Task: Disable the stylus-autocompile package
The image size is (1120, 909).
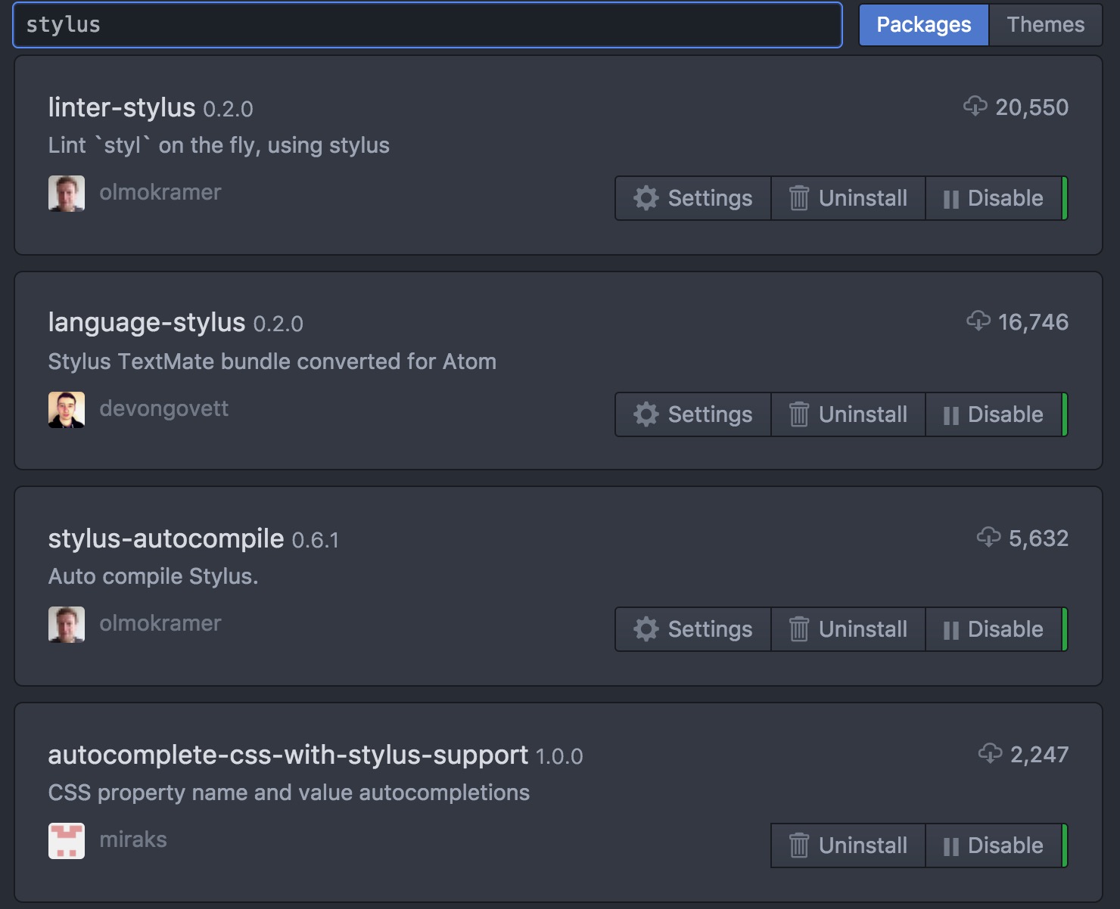Action: coord(994,629)
